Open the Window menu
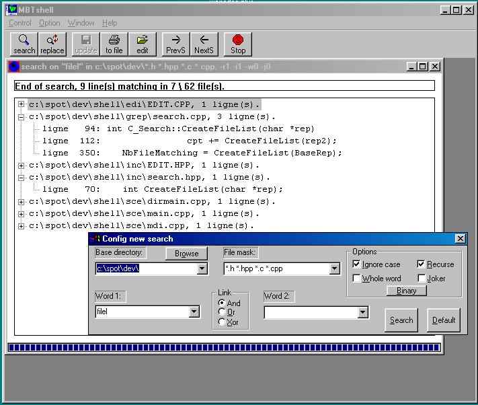The height and width of the screenshot is (405, 478). click(81, 23)
